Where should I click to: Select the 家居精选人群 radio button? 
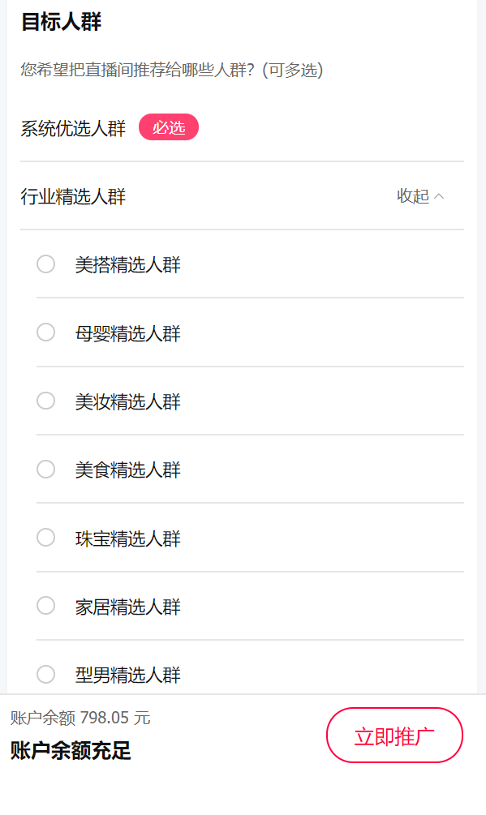(x=45, y=605)
